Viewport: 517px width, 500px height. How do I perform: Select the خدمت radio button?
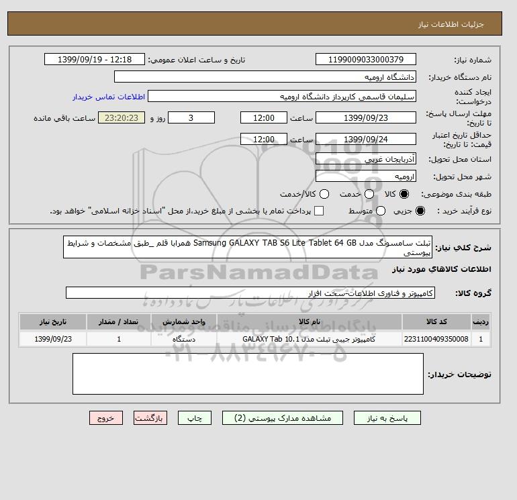click(x=369, y=194)
